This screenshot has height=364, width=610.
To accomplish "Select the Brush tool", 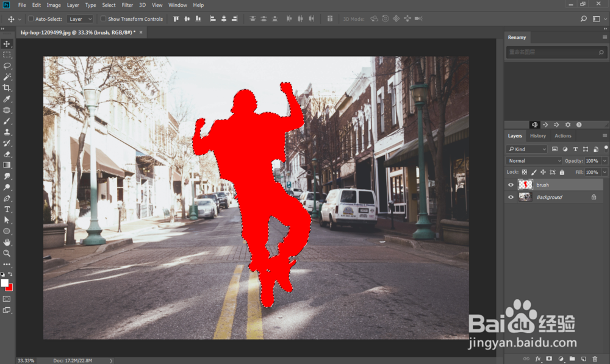I will coord(7,121).
